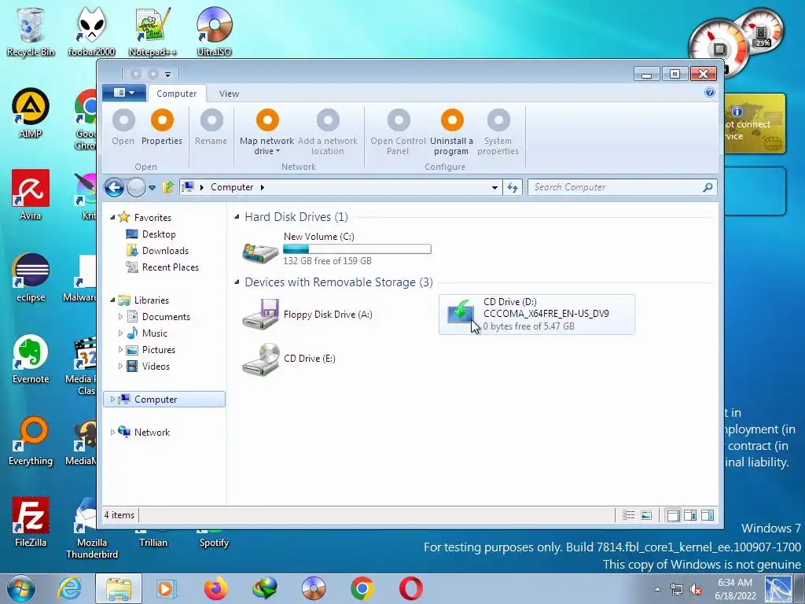The image size is (805, 604).
Task: Collapse Devices with Removable Storage group
Action: pyautogui.click(x=237, y=282)
